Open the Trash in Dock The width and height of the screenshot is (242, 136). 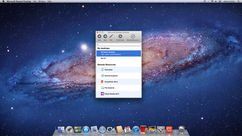(x=181, y=130)
